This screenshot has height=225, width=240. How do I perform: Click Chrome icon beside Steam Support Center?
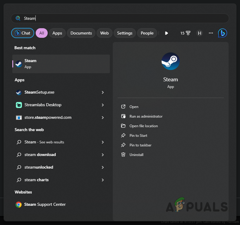(19, 205)
